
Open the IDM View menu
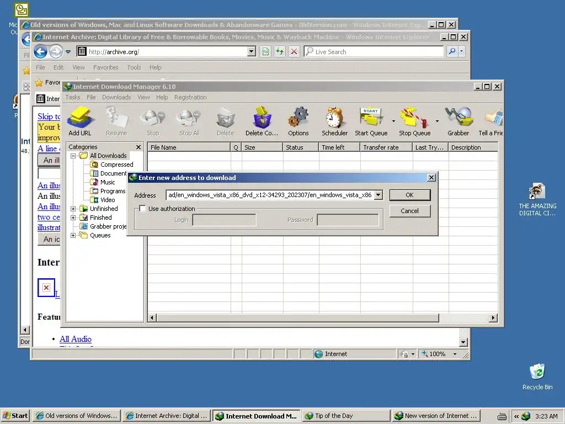coord(143,97)
